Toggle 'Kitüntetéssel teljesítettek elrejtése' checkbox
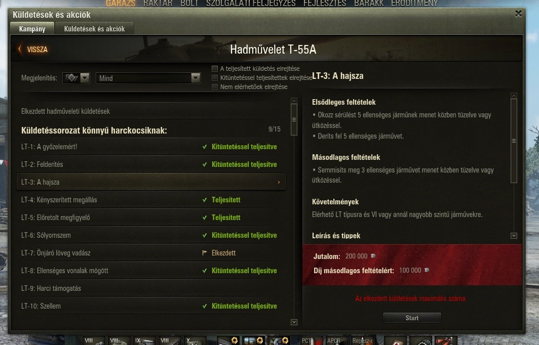Image resolution: width=539 pixels, height=345 pixels. [x=215, y=77]
